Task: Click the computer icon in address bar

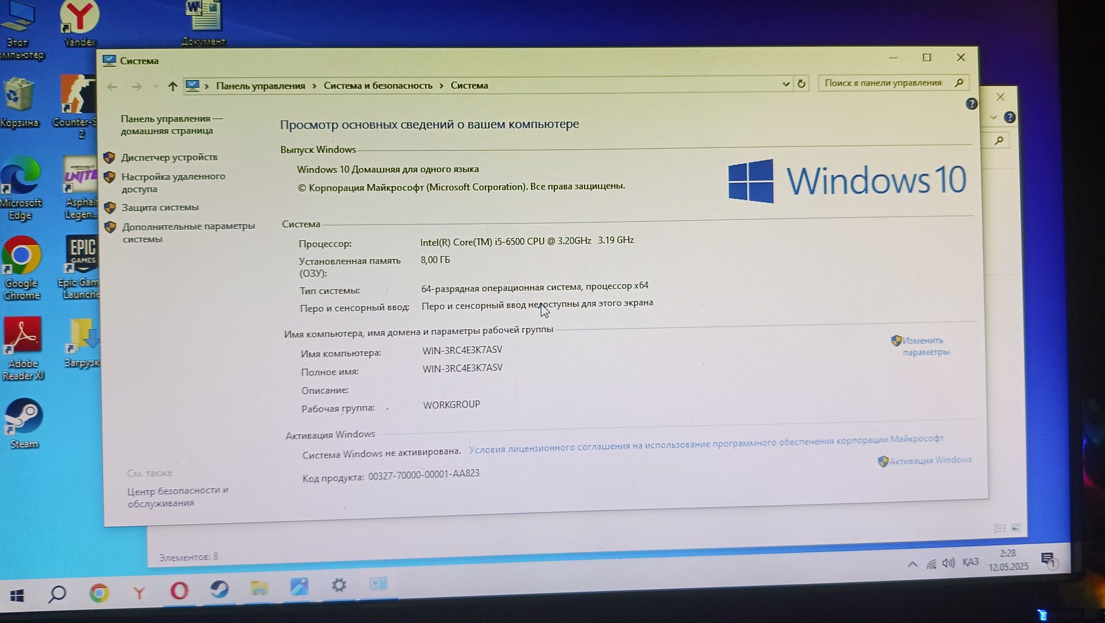Action: pyautogui.click(x=192, y=86)
